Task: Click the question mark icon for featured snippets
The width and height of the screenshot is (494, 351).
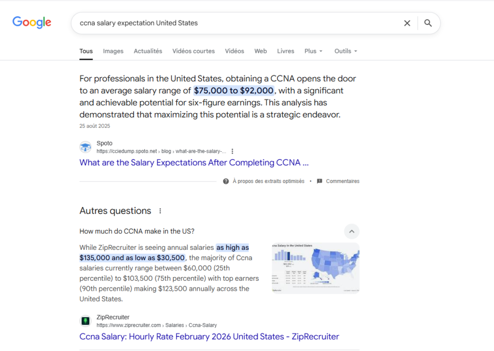Action: click(x=226, y=182)
